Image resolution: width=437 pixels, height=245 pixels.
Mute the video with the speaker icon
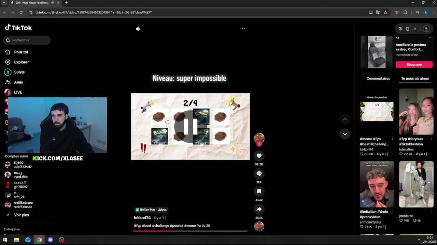(x=138, y=29)
